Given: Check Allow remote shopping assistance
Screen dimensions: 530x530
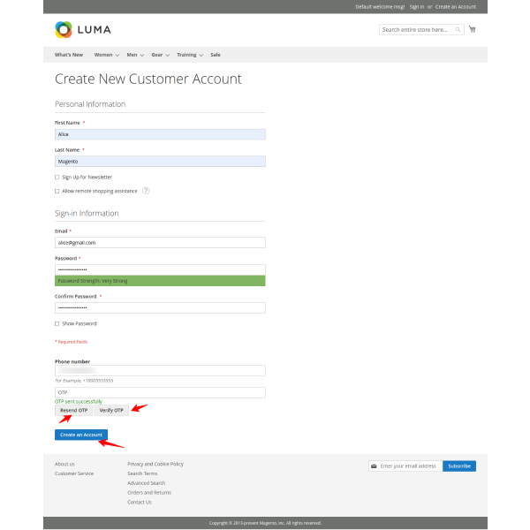Looking at the screenshot, I should coord(57,191).
